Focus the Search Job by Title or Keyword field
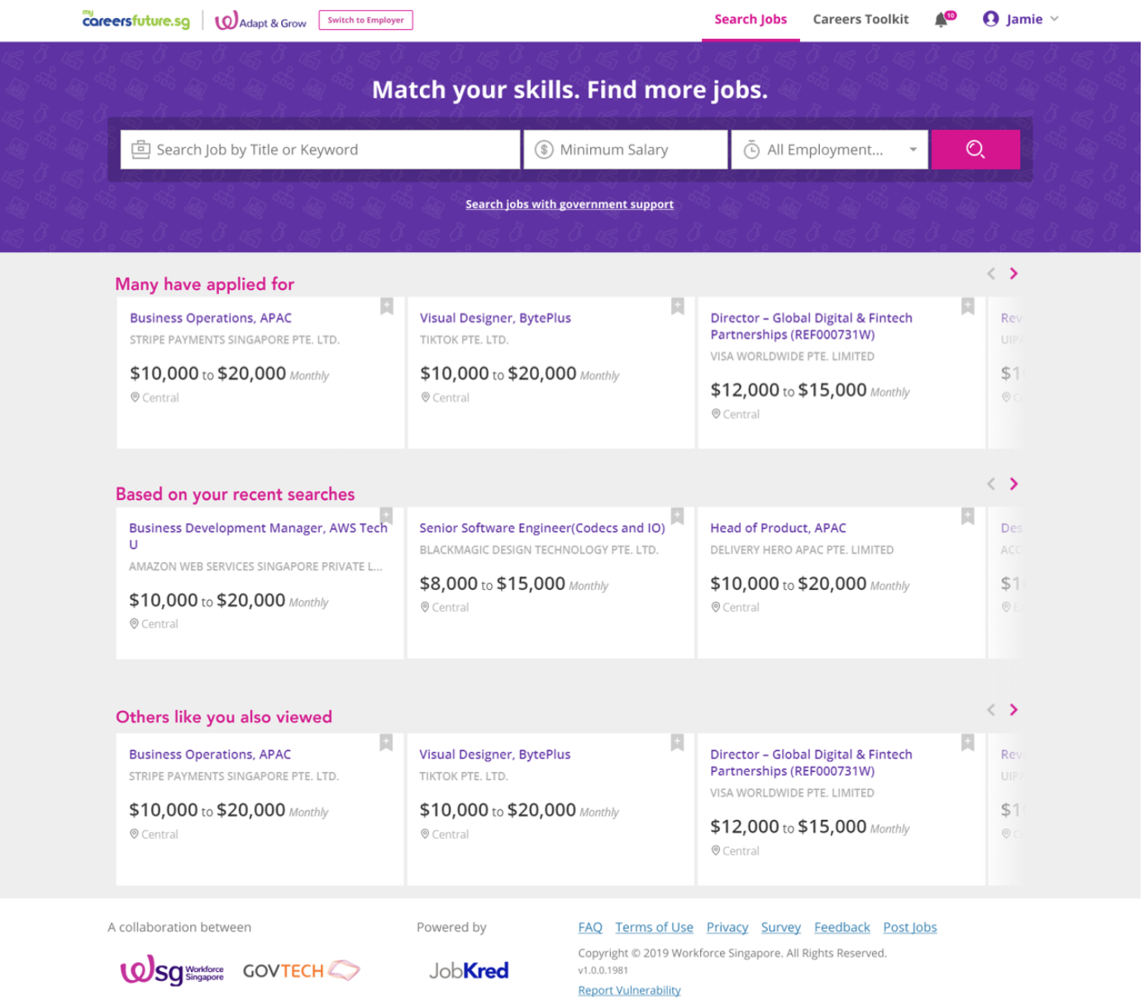This screenshot has height=1005, width=1144. coord(322,150)
